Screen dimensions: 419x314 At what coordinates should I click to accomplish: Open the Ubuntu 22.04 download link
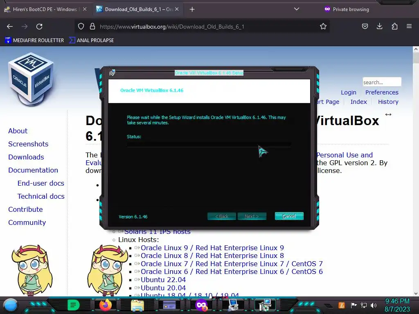click(163, 280)
